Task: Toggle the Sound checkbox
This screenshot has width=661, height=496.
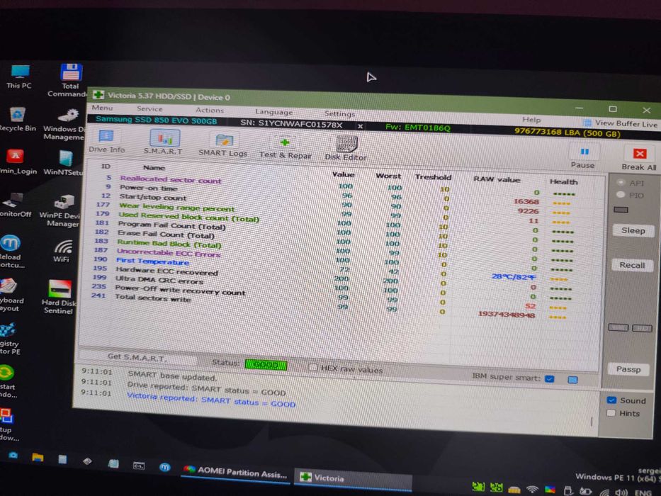Action: (611, 400)
